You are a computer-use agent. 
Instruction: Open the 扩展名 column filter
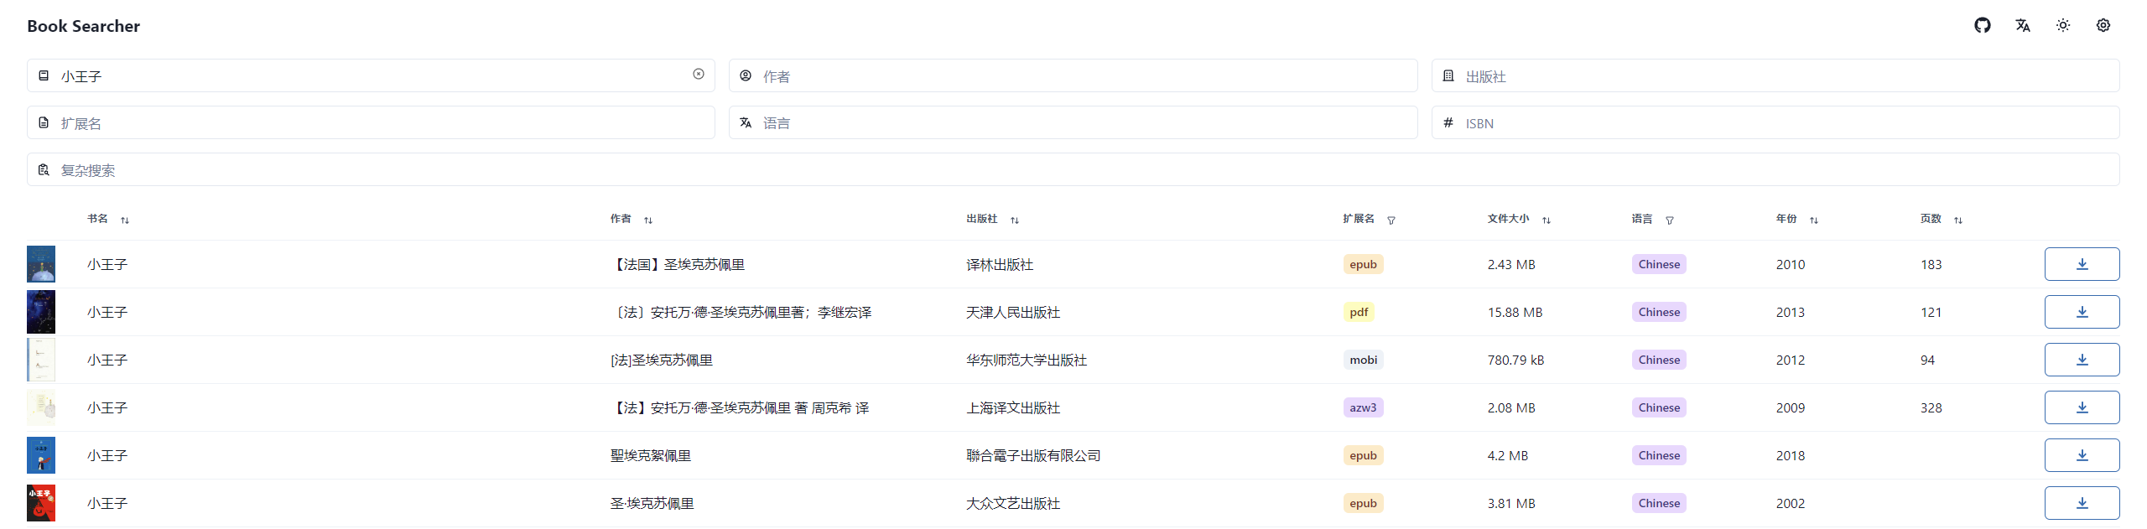[x=1391, y=220]
